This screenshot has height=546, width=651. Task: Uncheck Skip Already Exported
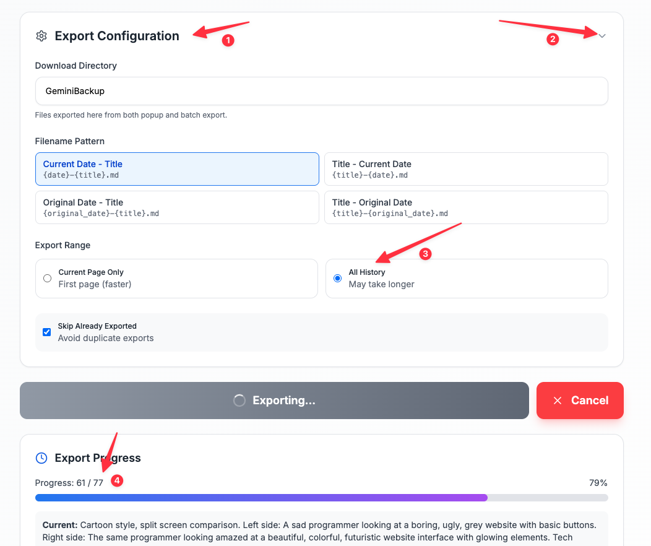pyautogui.click(x=46, y=332)
